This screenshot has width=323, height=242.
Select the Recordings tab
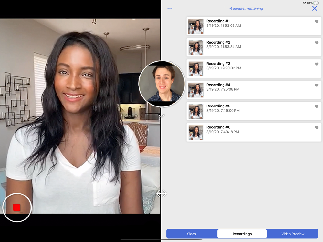click(x=242, y=234)
